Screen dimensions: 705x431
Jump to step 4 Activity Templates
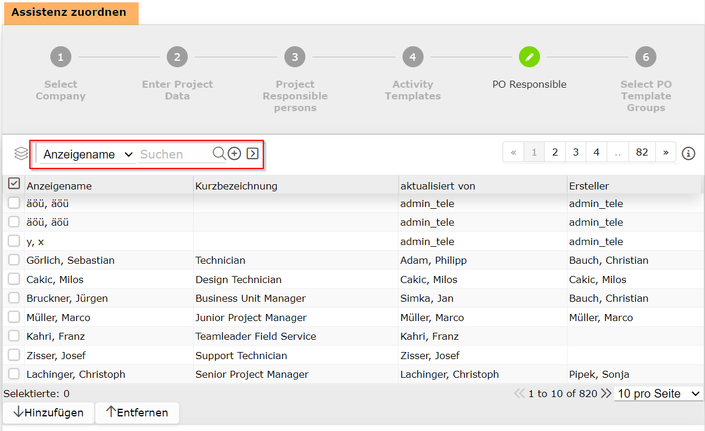coord(412,57)
